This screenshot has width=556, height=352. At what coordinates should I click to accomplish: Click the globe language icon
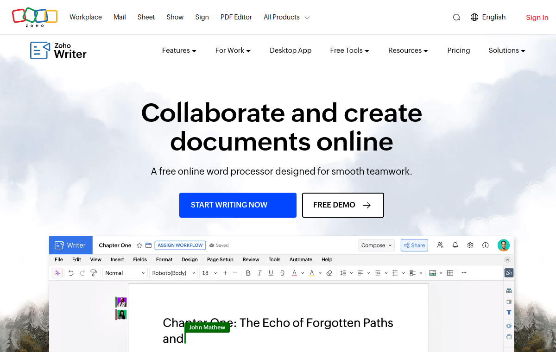pos(474,17)
